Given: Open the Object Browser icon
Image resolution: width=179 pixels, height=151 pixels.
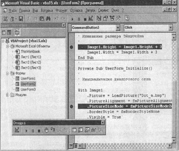Looking at the screenshot, I should [112, 19].
